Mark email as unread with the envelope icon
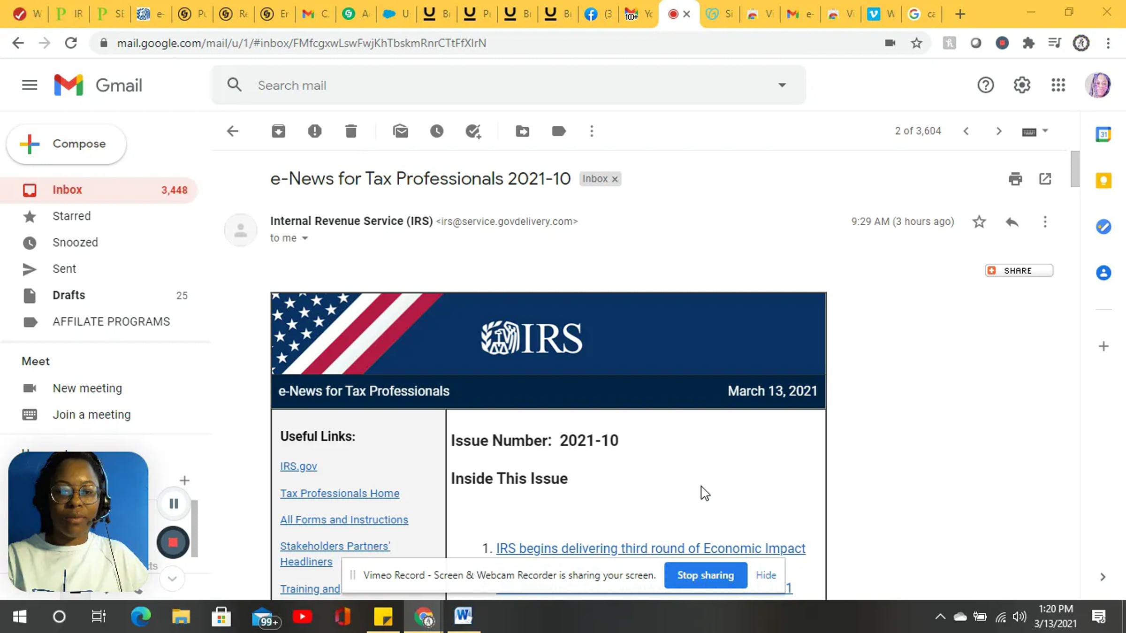The height and width of the screenshot is (633, 1126). click(x=400, y=131)
